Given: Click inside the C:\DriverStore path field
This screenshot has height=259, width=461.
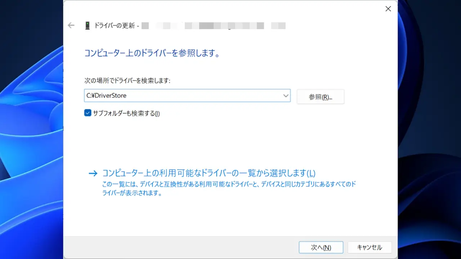Looking at the screenshot, I should click(180, 96).
